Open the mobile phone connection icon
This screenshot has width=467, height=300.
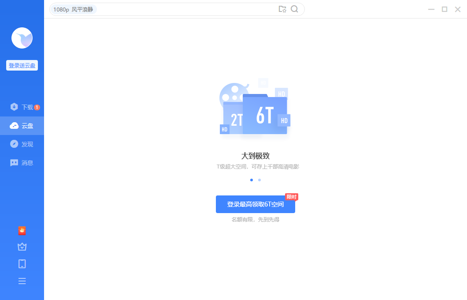click(22, 263)
